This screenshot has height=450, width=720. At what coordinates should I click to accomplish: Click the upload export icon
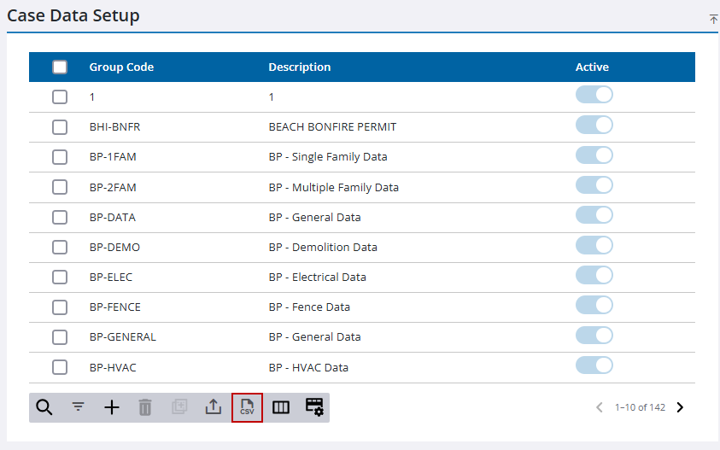[x=214, y=407]
